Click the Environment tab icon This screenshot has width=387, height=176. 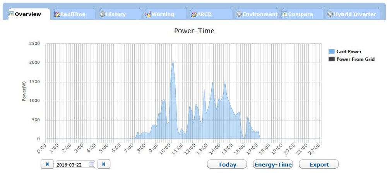[239, 14]
